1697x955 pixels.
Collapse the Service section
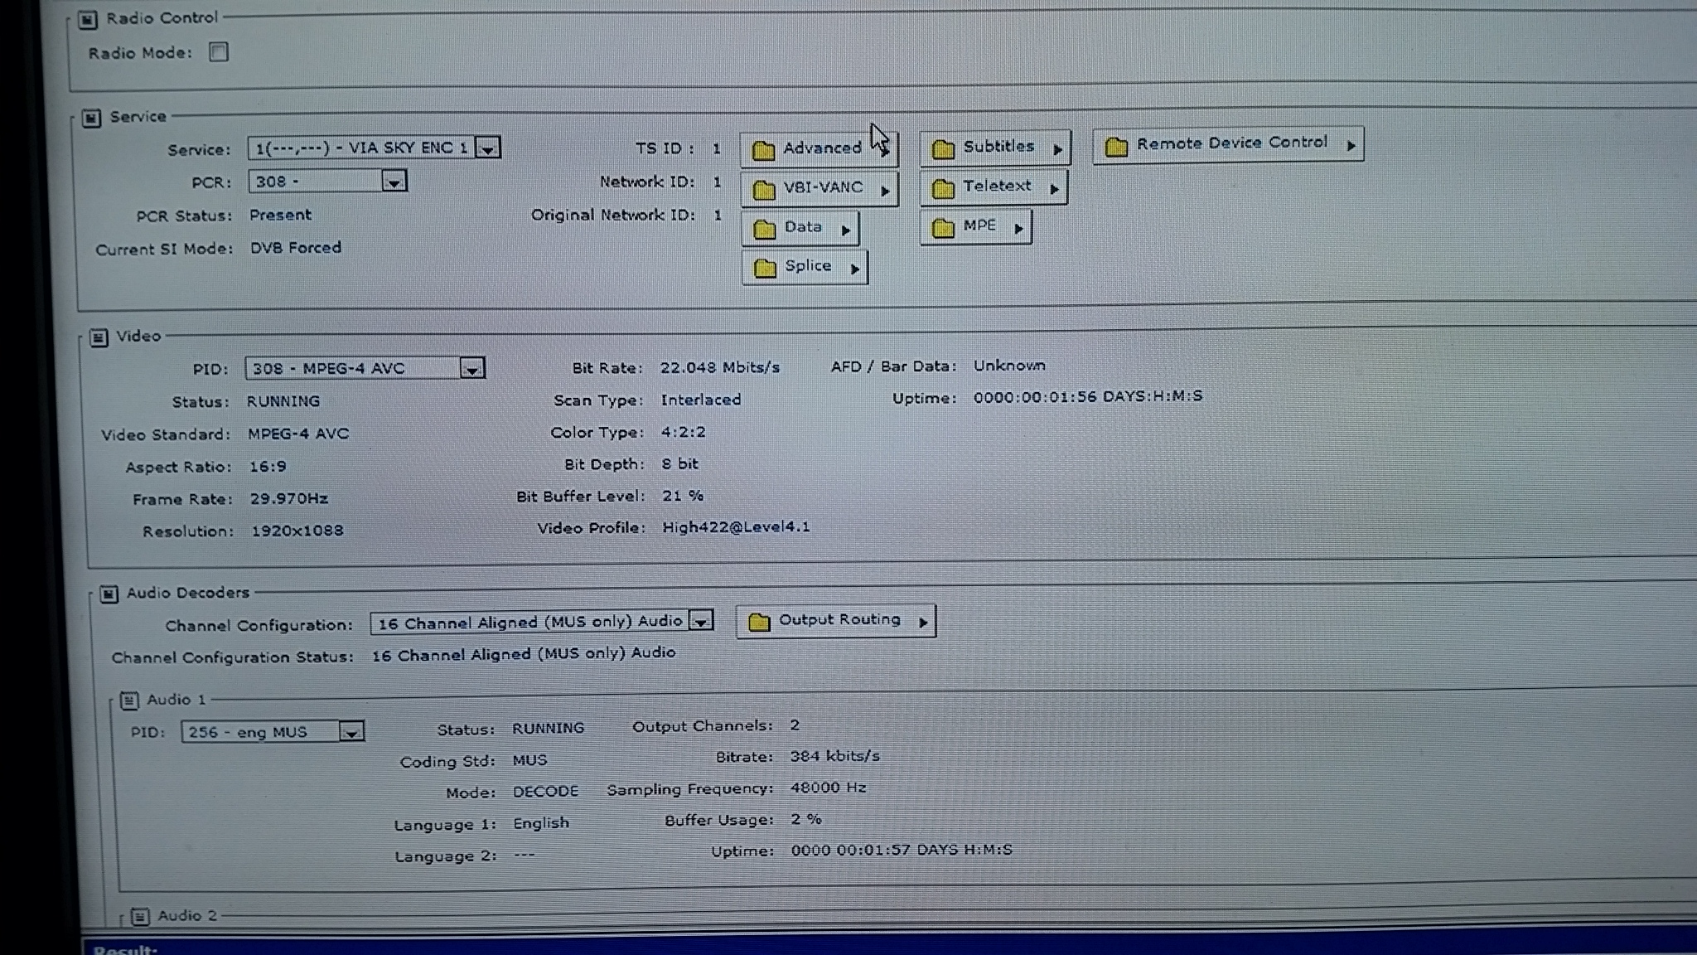pyautogui.click(x=91, y=119)
